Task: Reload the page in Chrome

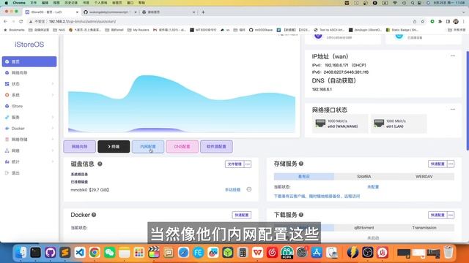Action: coord(21,21)
